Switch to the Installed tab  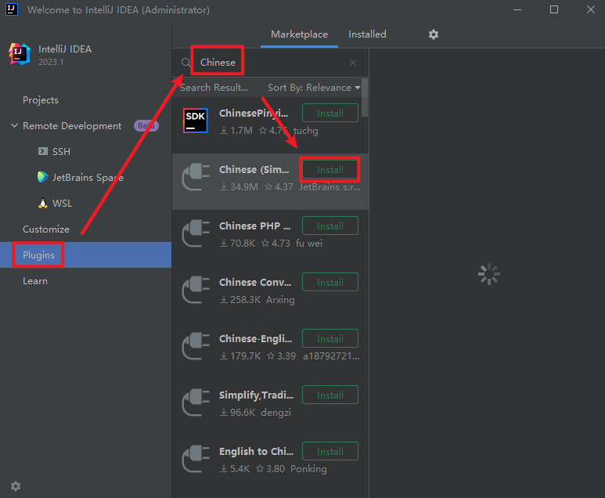click(x=367, y=34)
